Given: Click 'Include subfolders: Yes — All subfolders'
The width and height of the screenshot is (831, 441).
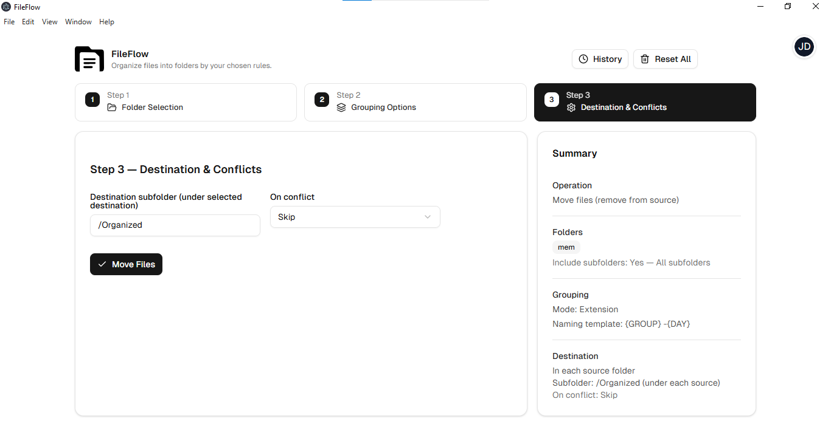Looking at the screenshot, I should tap(631, 262).
